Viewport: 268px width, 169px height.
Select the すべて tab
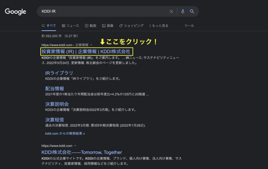point(49,26)
